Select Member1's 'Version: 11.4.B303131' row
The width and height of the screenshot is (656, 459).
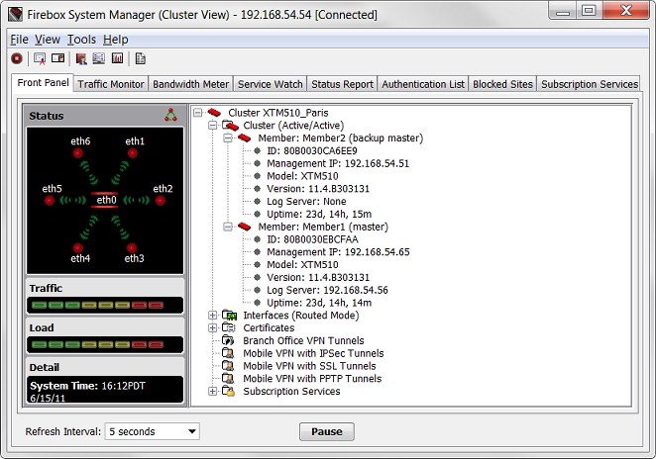click(x=318, y=277)
